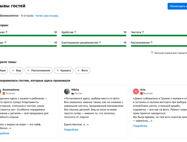Click the Удобства green rating bar
187x142 pixels.
(x=94, y=36)
